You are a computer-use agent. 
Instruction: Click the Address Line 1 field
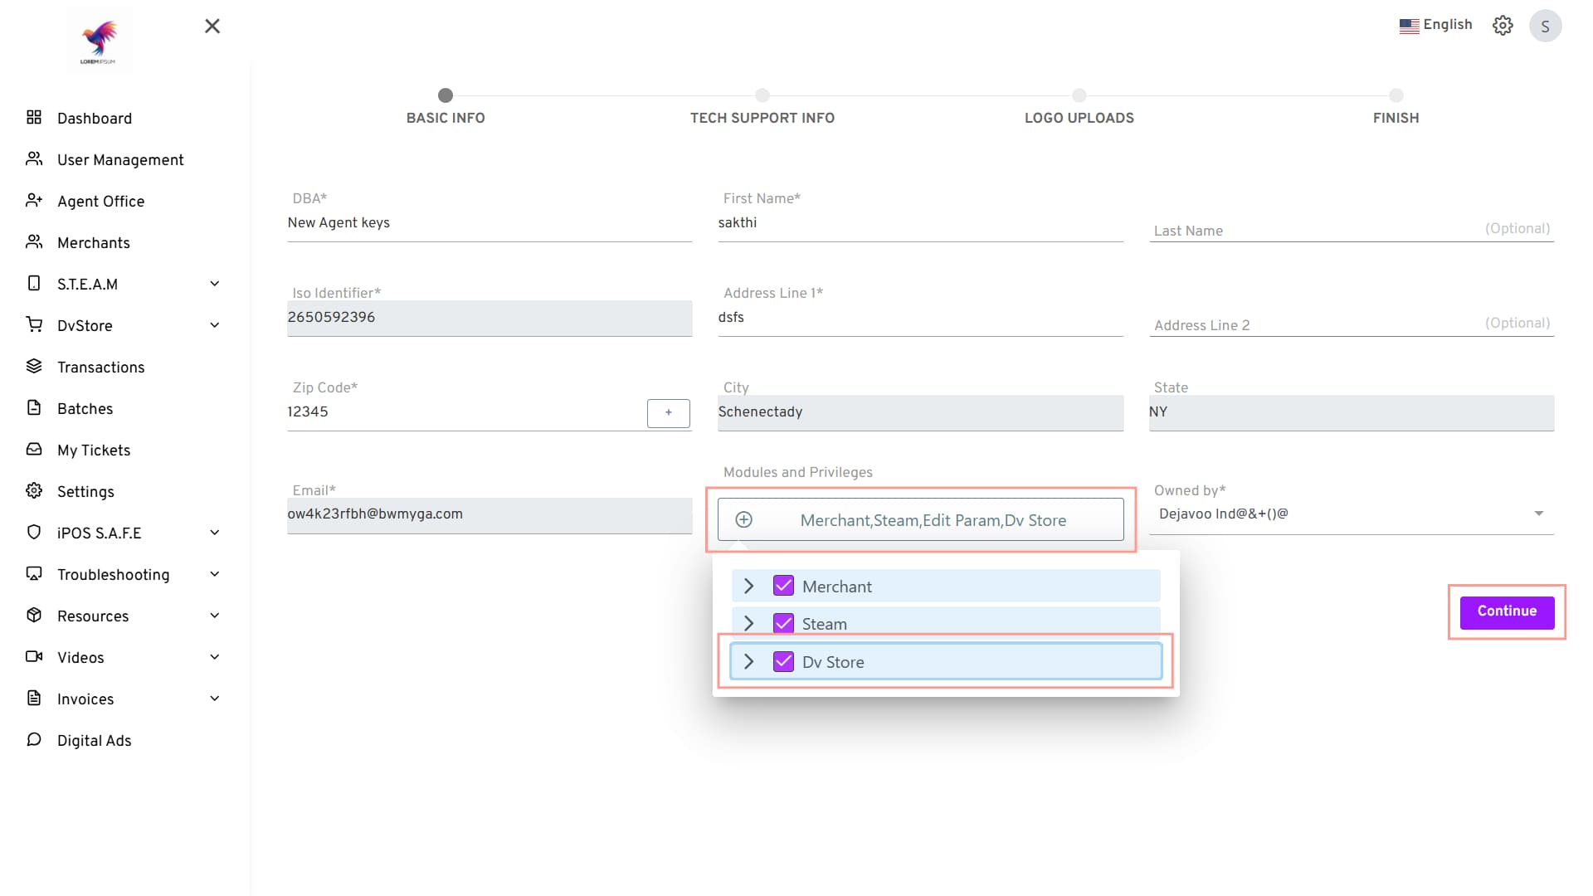click(920, 318)
